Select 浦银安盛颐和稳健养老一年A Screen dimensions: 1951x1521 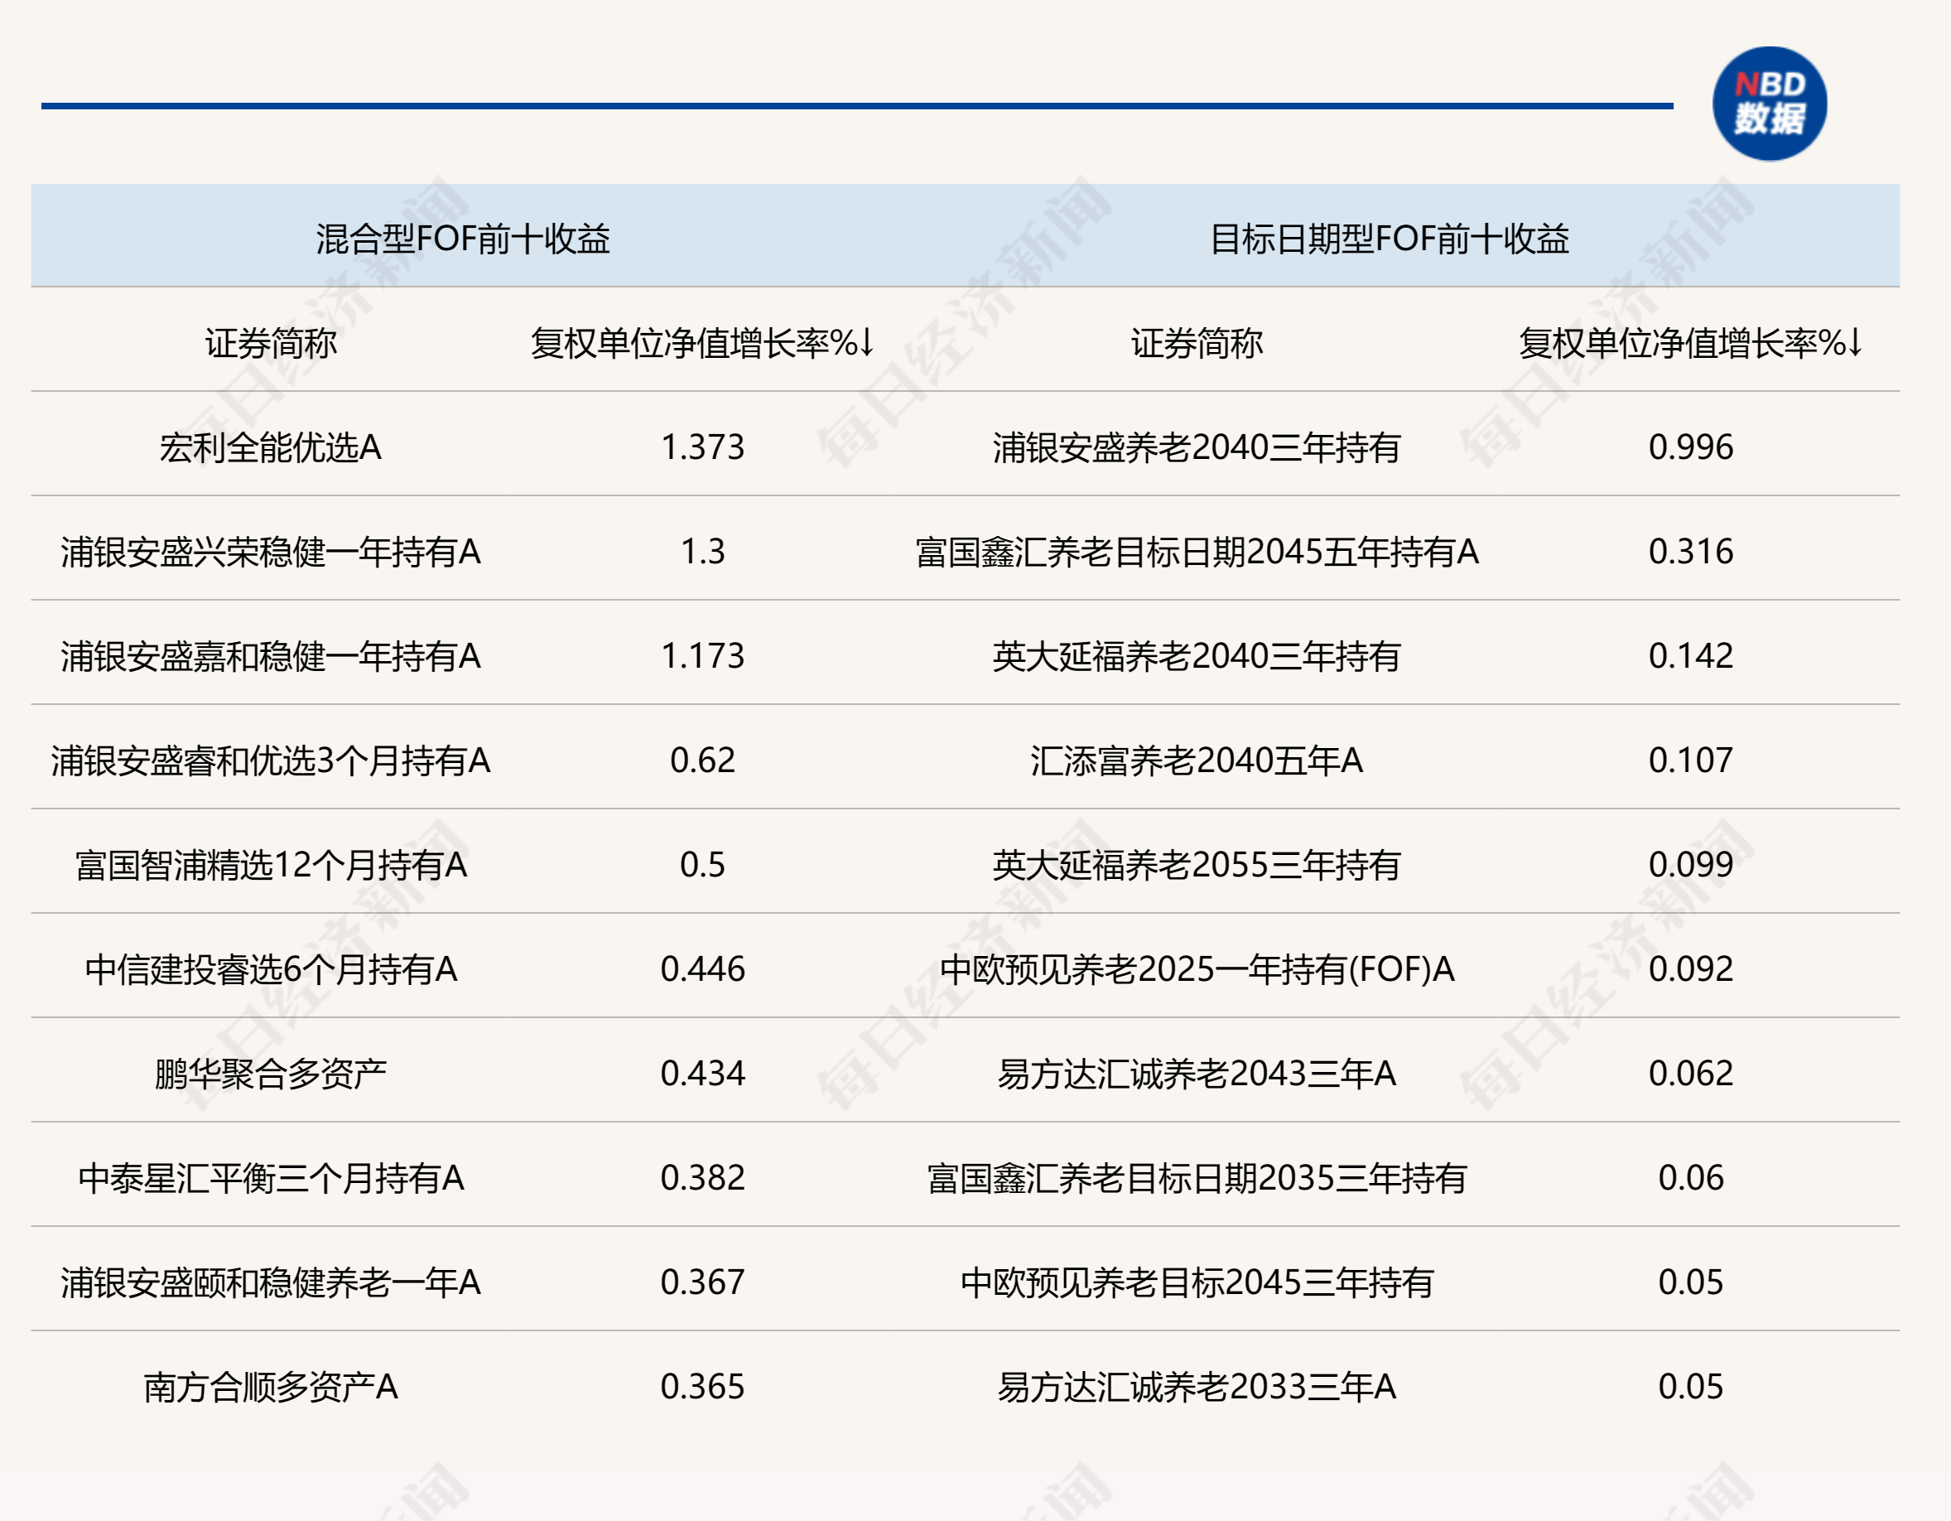point(271,1283)
